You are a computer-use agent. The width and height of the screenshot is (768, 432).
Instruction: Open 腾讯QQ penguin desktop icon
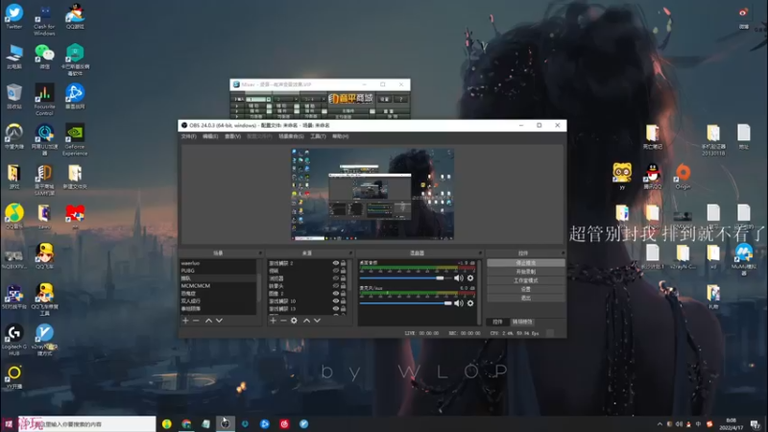tap(653, 177)
